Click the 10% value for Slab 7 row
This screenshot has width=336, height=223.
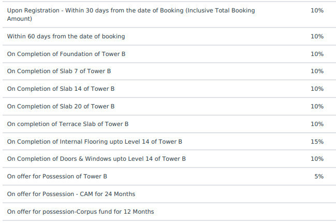[x=317, y=72]
